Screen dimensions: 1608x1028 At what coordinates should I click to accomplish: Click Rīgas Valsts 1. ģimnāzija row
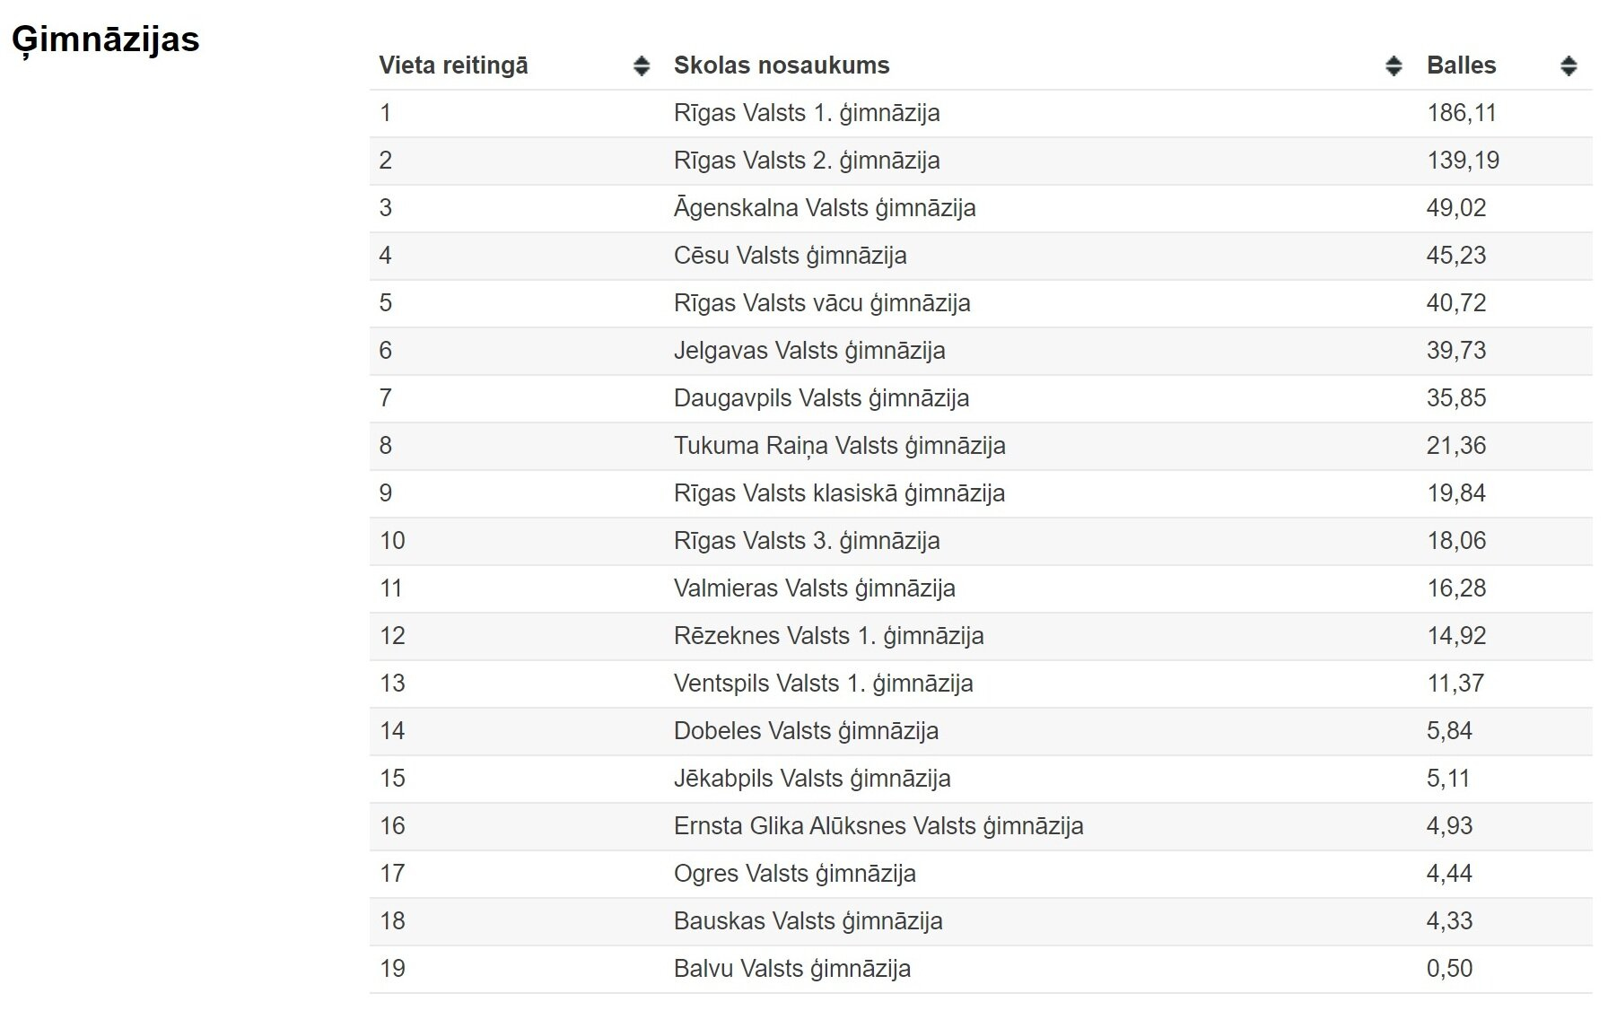806,113
